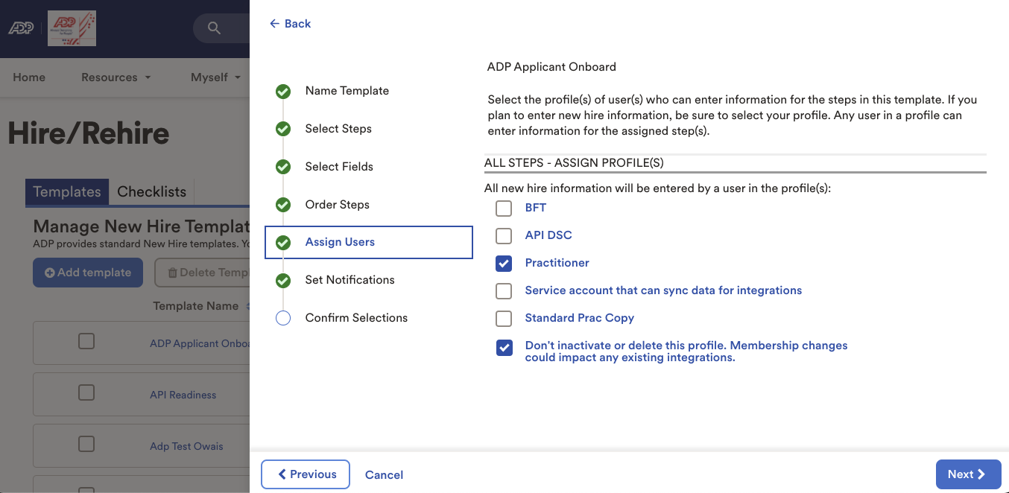This screenshot has width=1009, height=493.
Task: Click the sort arrow beside Template Name
Action: coord(247,306)
